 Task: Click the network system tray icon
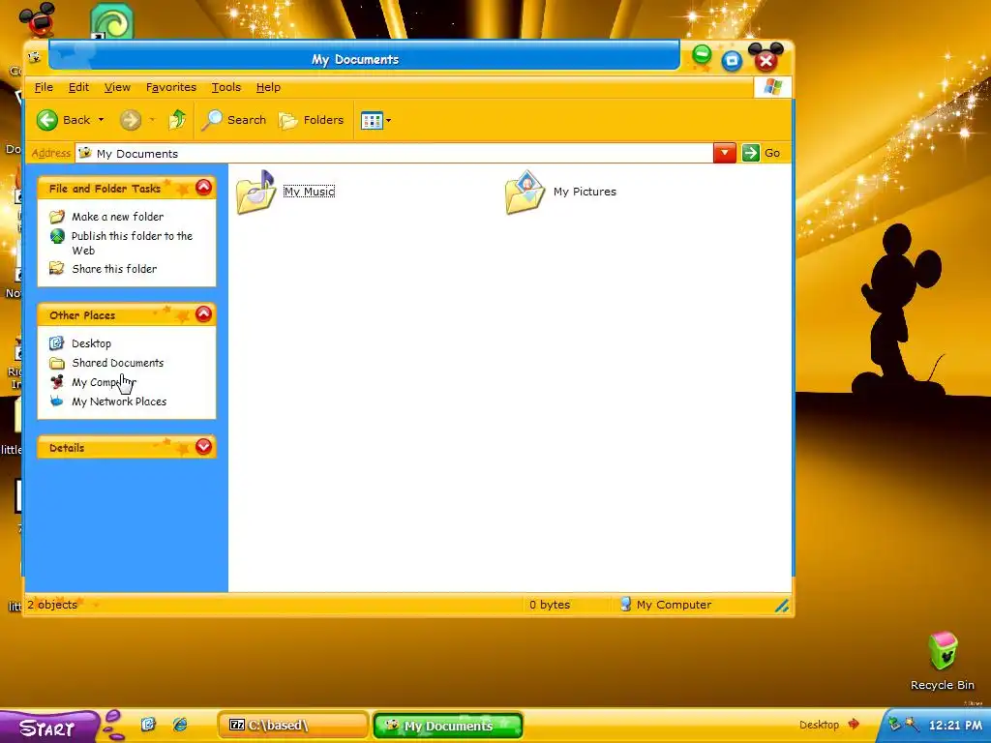coord(894,724)
